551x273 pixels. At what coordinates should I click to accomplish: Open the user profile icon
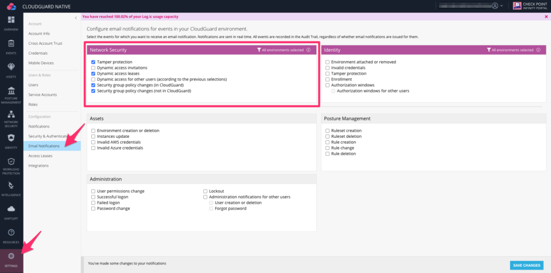pyautogui.click(x=495, y=6)
